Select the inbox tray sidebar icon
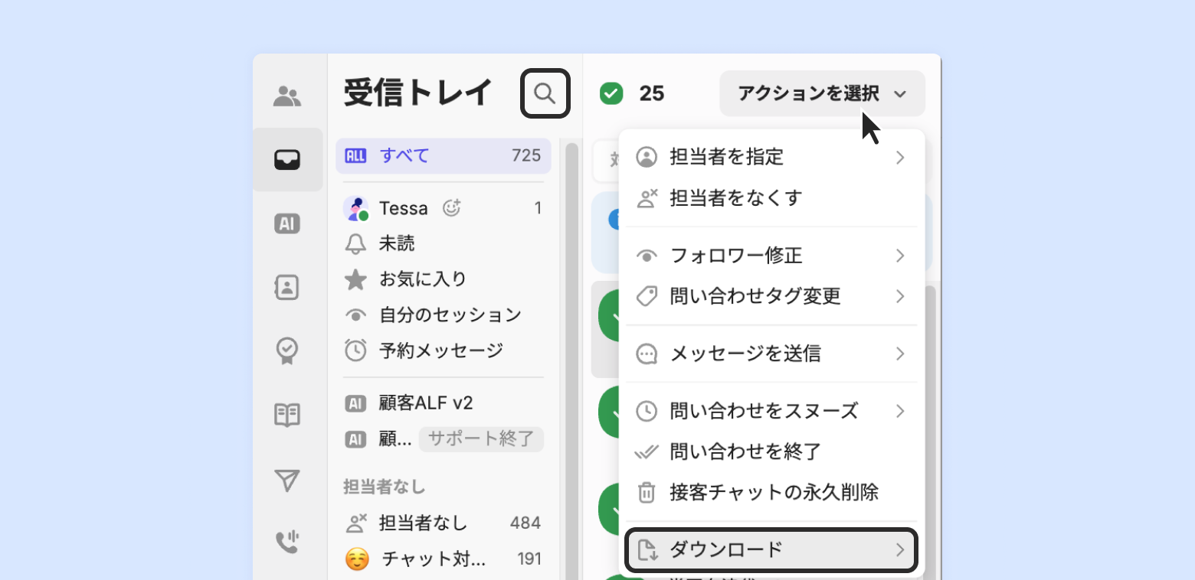 click(x=287, y=159)
